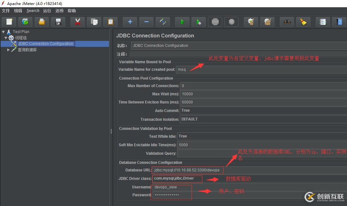Paste element with clipboard icon
The width and height of the screenshot is (347, 206).
(110, 22)
